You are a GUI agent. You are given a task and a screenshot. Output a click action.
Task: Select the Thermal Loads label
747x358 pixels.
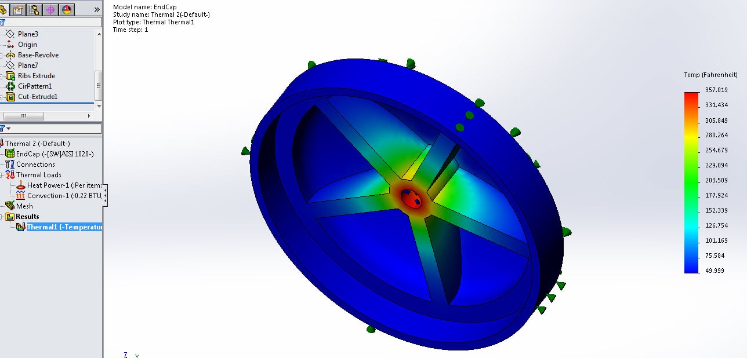[x=39, y=175]
